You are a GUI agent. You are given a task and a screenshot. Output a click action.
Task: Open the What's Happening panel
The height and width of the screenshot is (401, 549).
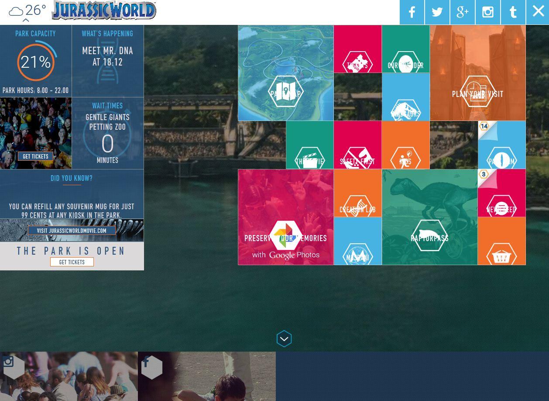tap(108, 61)
